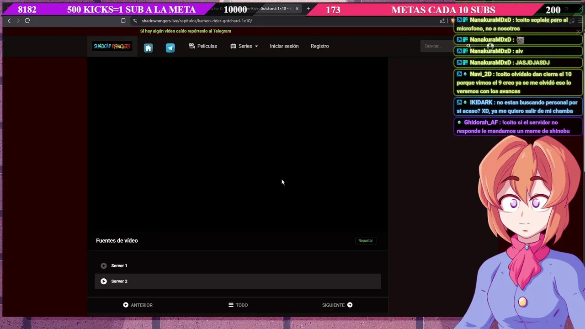Viewport: 585px width, 329px height.
Task: Bookmark this page using the bookmark icon
Action: coord(123,21)
